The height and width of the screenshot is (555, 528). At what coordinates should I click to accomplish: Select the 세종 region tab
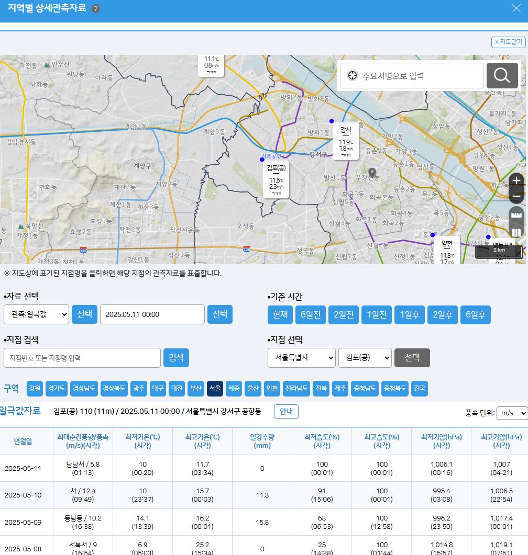234,388
